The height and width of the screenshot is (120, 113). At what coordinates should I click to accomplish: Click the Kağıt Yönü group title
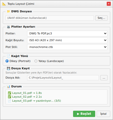[x=20, y=56]
